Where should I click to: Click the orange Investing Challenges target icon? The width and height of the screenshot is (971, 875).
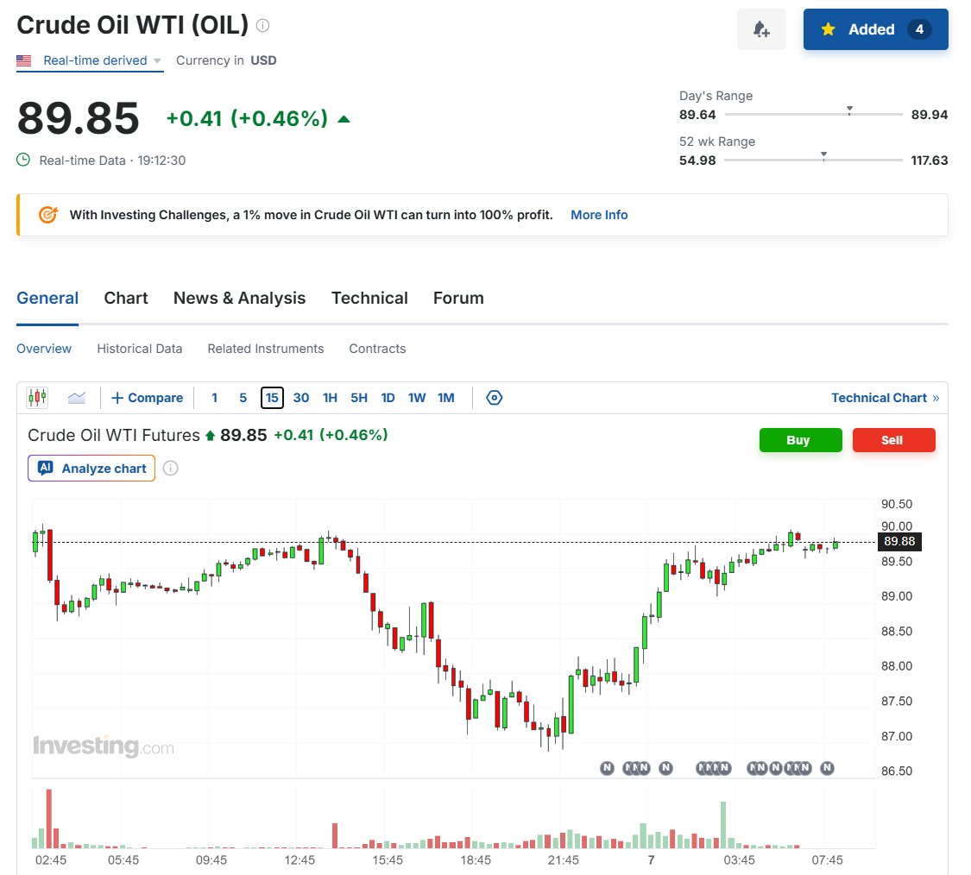pos(48,214)
